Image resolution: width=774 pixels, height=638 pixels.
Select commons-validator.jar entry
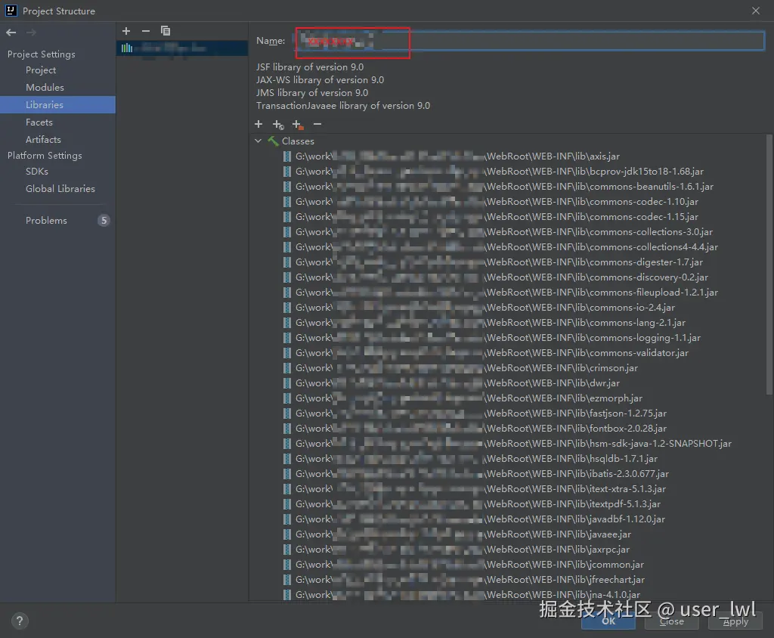point(486,352)
